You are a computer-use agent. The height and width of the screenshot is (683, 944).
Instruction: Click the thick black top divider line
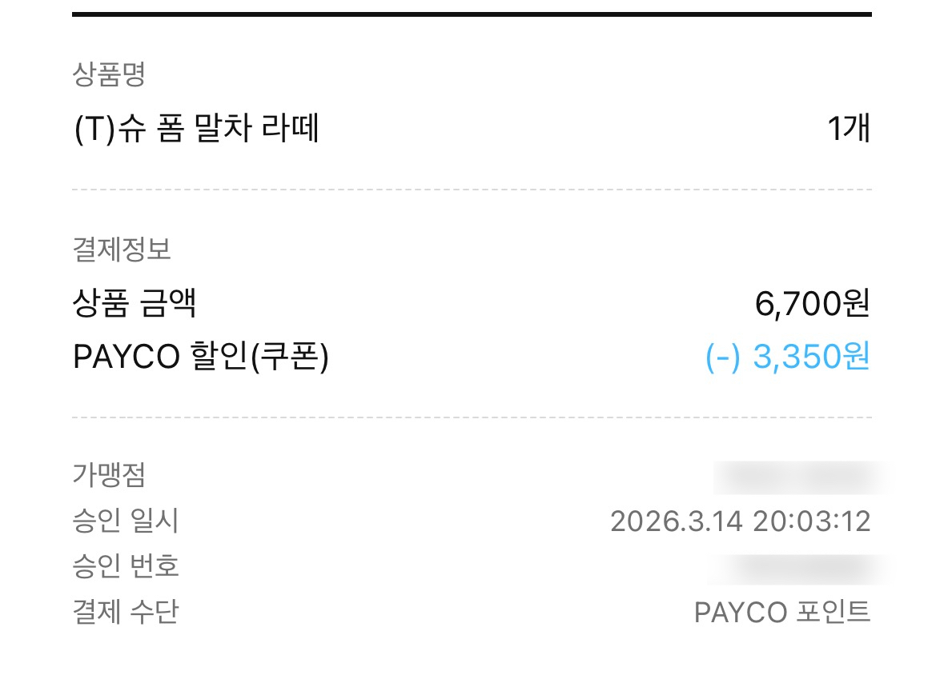click(x=472, y=14)
